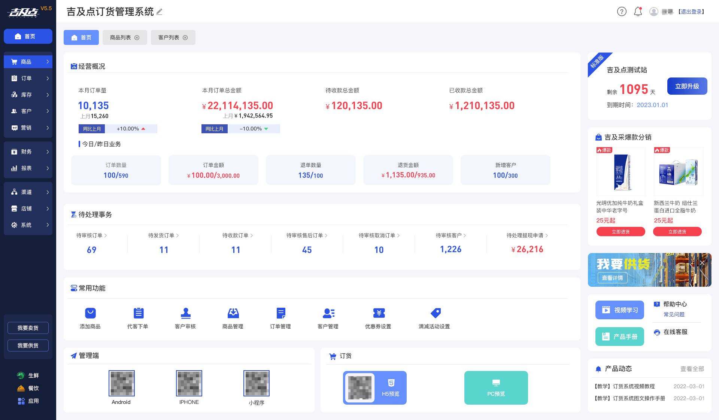Viewport: 719px width, 420px height.
Task: Expand the 客户 sidebar menu
Action: 28,111
